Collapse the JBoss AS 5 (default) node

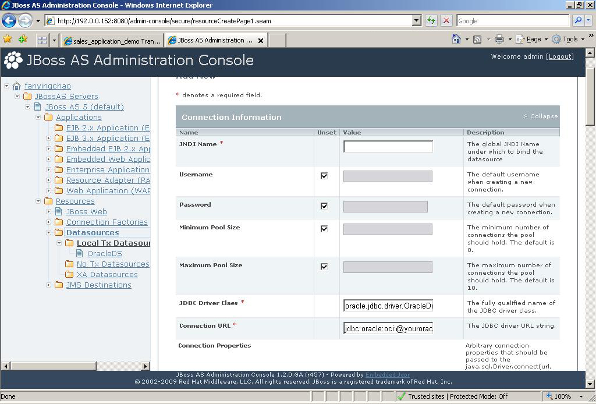tap(27, 107)
